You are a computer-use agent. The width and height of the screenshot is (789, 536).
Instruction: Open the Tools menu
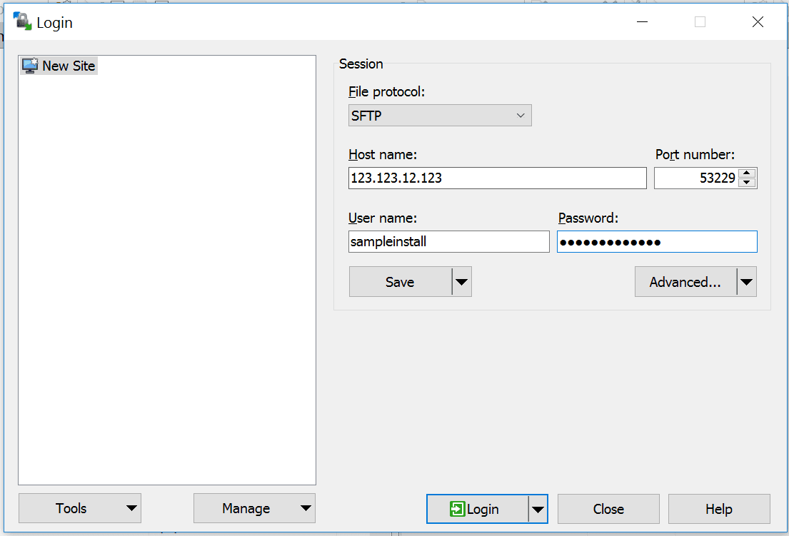(79, 508)
